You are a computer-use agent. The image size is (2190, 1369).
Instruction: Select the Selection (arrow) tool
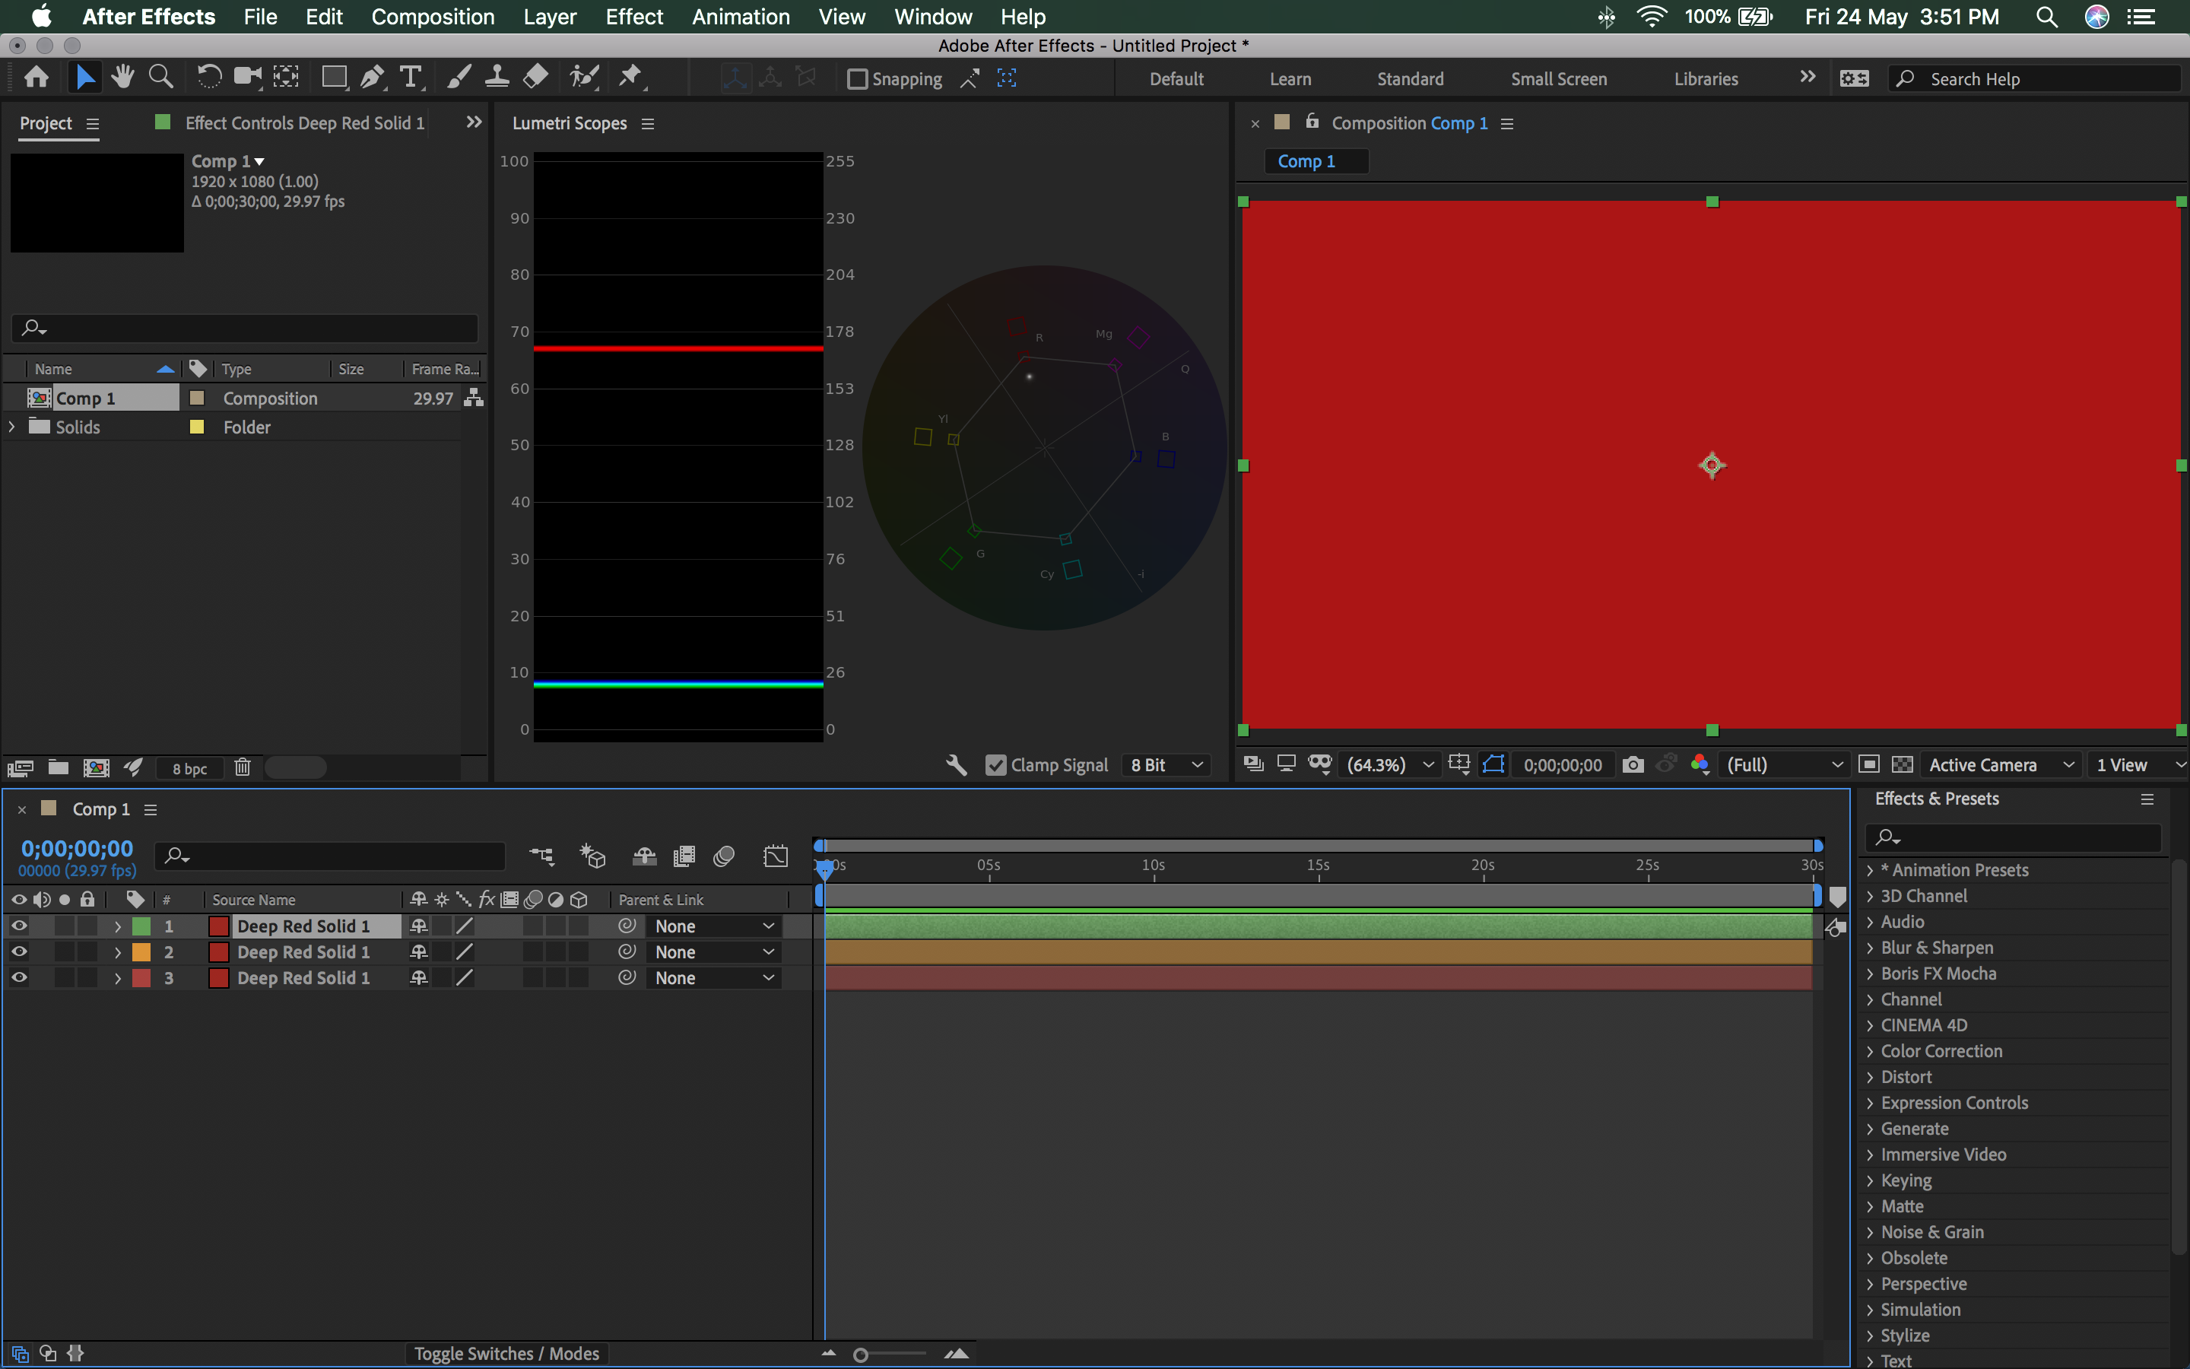point(84,78)
